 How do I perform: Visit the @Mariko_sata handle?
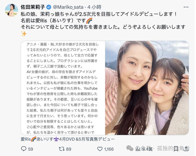(68, 7)
